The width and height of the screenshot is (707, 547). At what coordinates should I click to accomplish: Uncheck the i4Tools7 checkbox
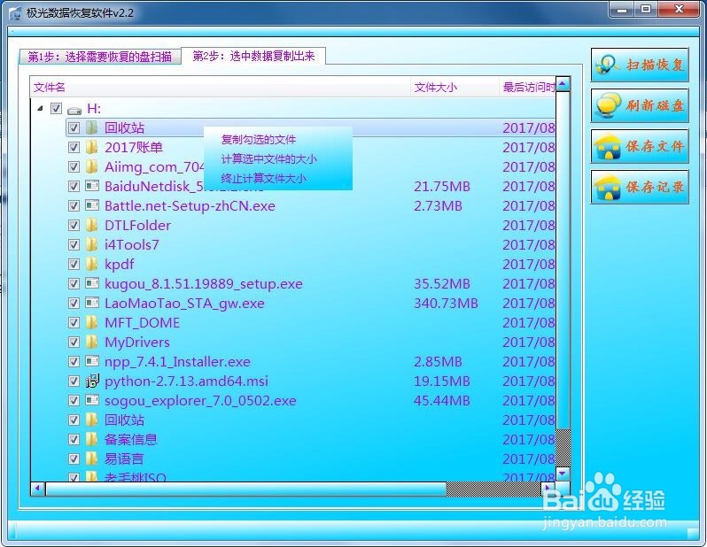pos(74,244)
